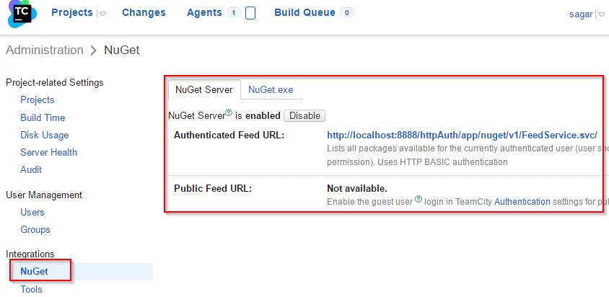Click the Public Feed URL: label
Viewport: 609px width, 297px height.
(213, 189)
